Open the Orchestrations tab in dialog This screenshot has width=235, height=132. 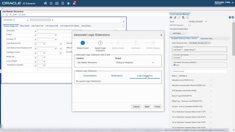pyautogui.click(x=90, y=76)
